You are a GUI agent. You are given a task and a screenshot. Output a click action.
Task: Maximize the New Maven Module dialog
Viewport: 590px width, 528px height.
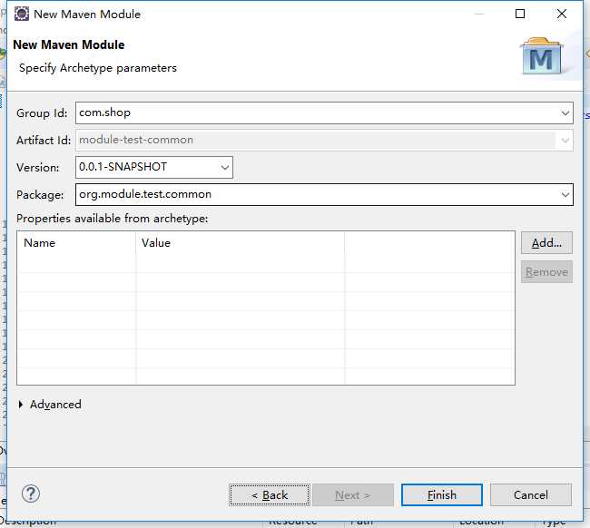(520, 14)
